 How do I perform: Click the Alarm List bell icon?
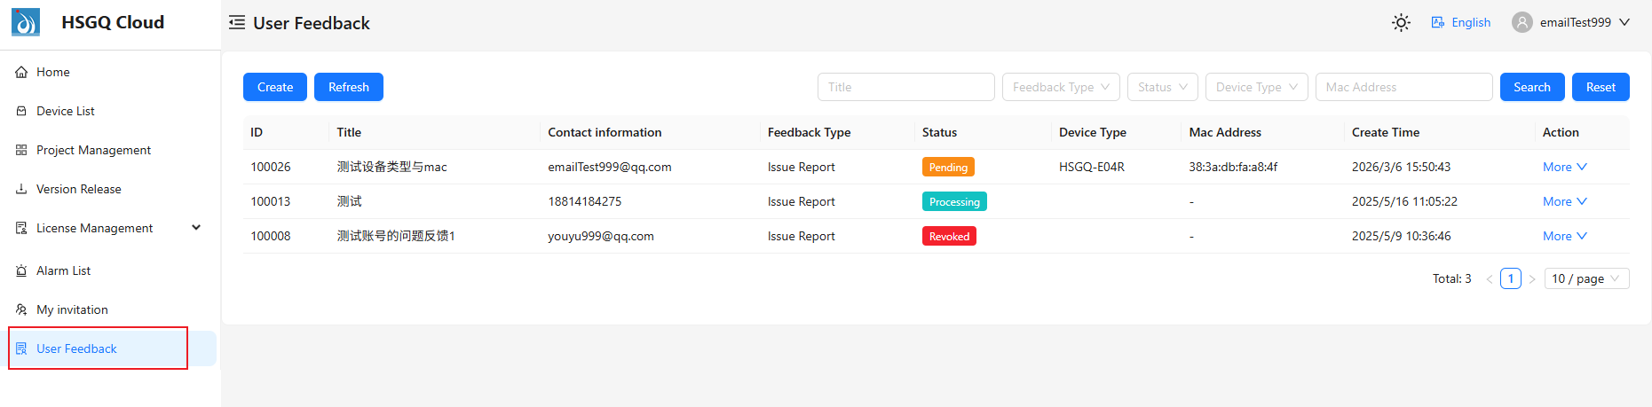click(x=21, y=271)
